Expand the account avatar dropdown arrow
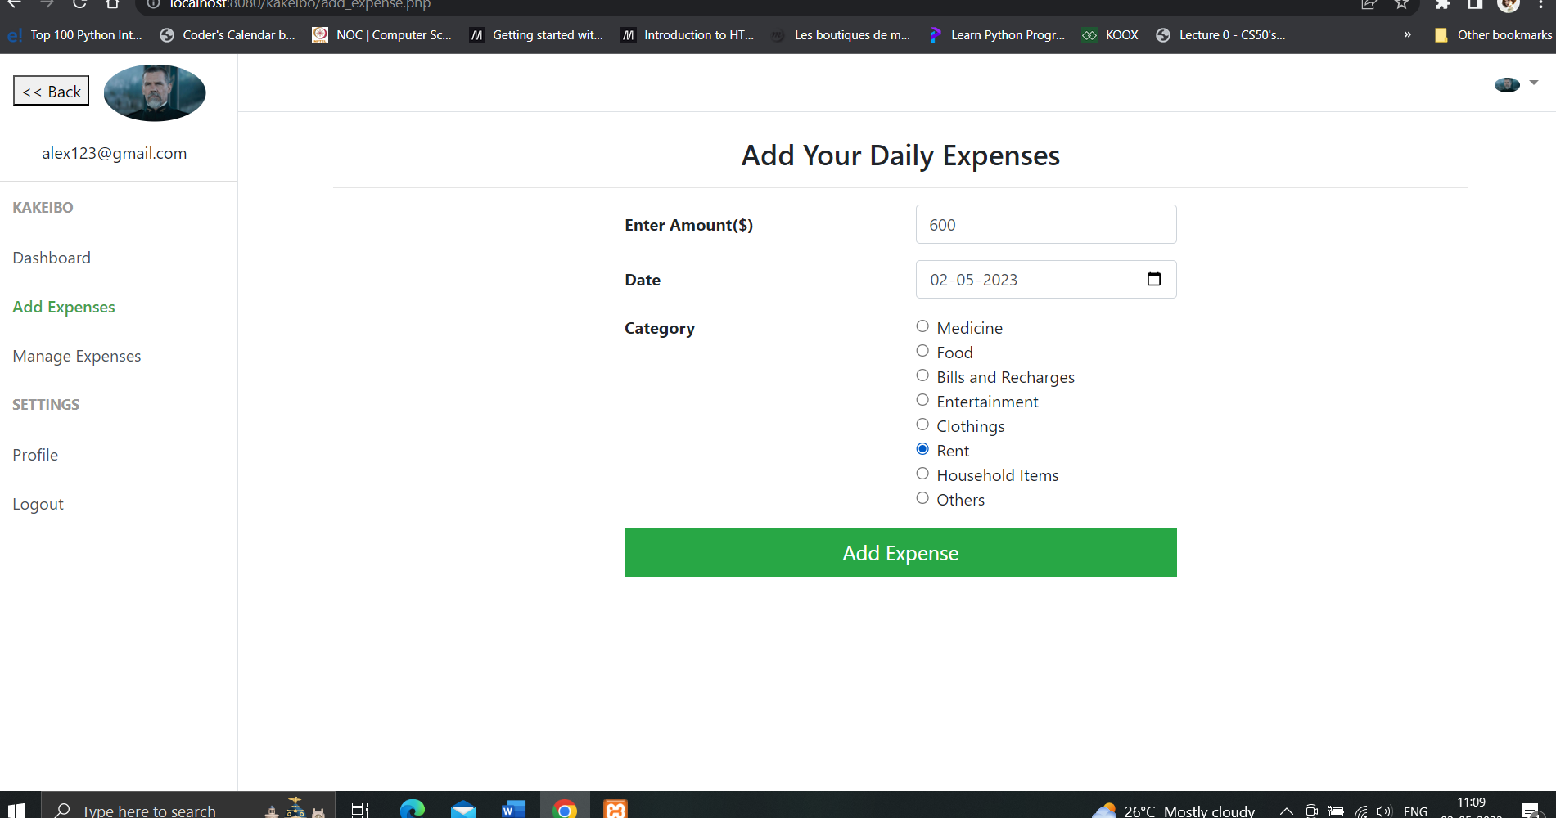This screenshot has width=1556, height=818. tap(1531, 83)
